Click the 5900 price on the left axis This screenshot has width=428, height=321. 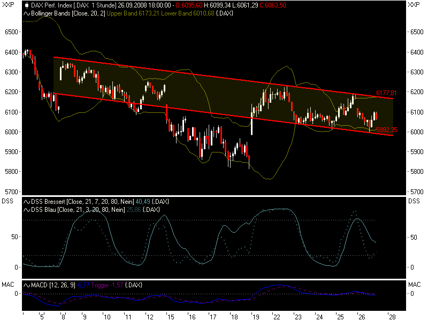coord(11,152)
